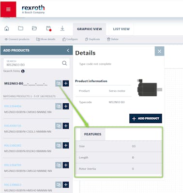This screenshot has width=183, height=193.
Task: Click the 'Product information' heading
Action: (x=91, y=81)
